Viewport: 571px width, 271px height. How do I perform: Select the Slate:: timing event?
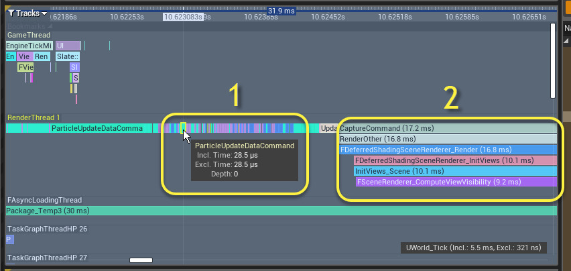click(x=68, y=56)
